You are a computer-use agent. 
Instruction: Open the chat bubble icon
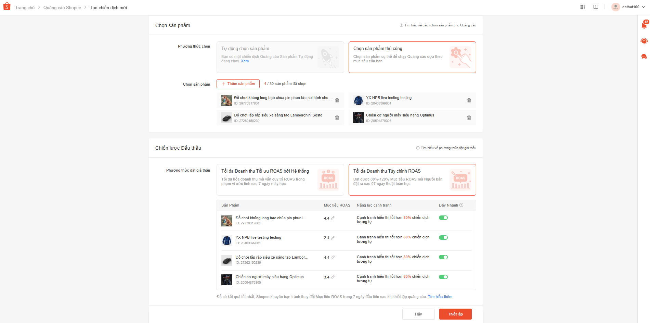644,57
